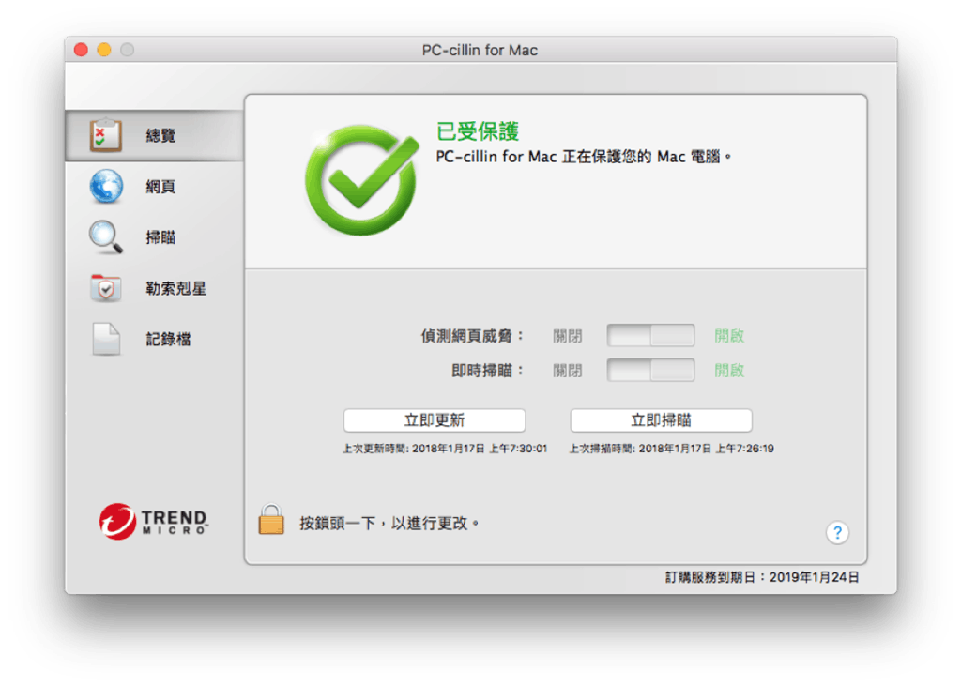
Task: Select the 總覽 sidebar tab
Action: point(155,135)
